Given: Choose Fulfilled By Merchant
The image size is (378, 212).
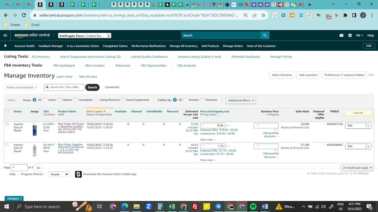Looking at the screenshot, I should point(202,100).
